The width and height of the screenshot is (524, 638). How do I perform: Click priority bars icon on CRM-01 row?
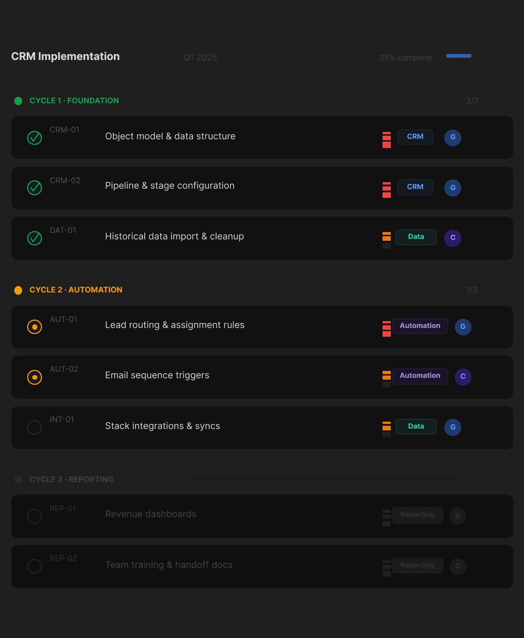click(387, 140)
